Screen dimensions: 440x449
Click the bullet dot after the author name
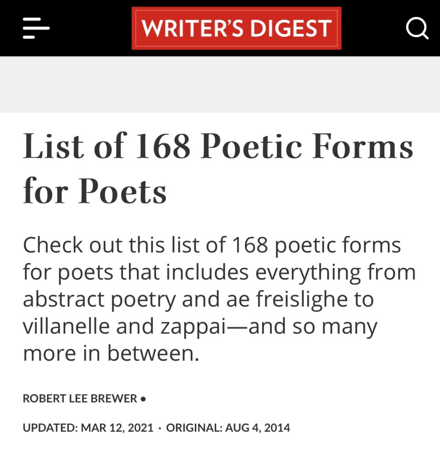[143, 399]
